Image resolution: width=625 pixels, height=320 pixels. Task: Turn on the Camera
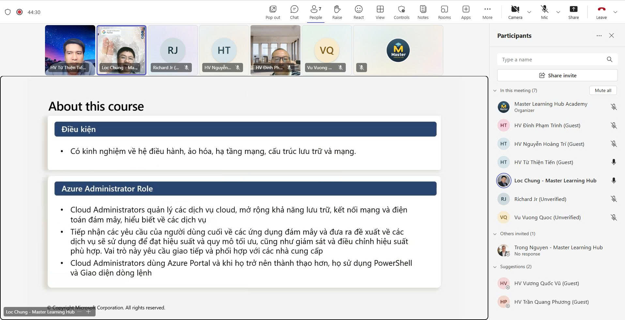515,12
